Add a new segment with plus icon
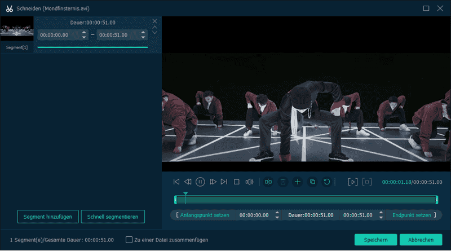Viewport: 451px width, 251px height. tap(298, 182)
